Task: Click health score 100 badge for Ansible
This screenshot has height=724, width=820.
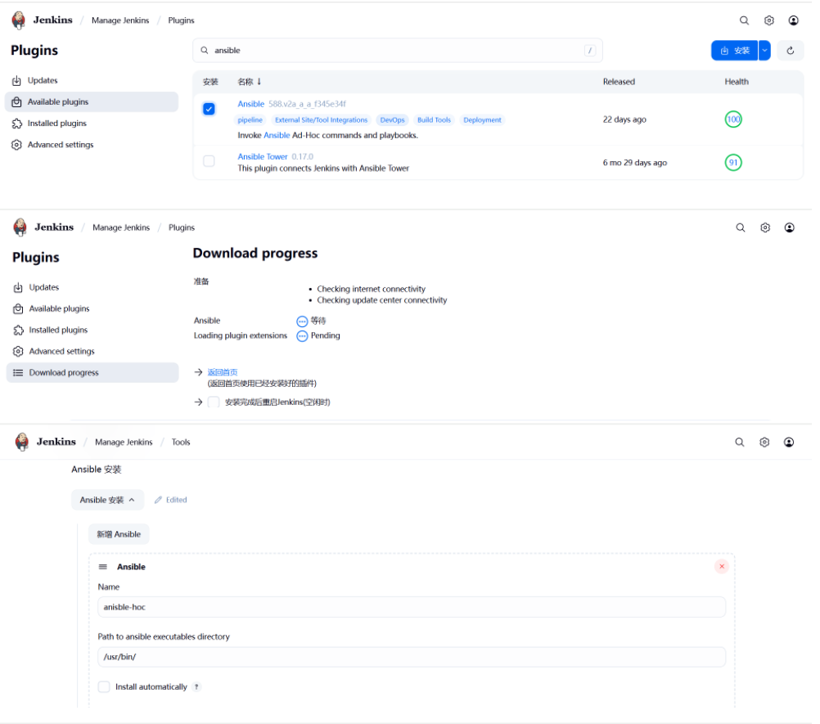Action: 732,119
